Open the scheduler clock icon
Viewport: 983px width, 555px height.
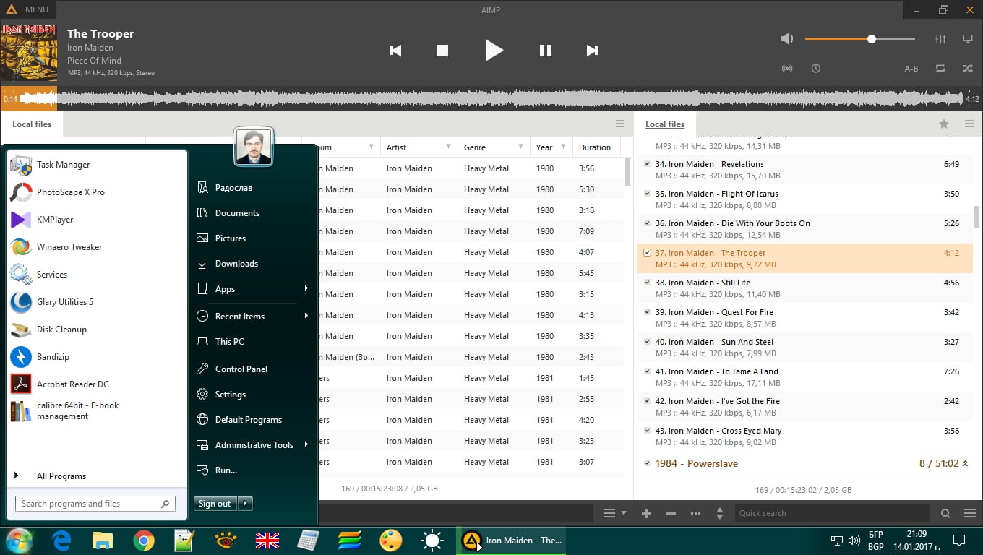coord(815,69)
